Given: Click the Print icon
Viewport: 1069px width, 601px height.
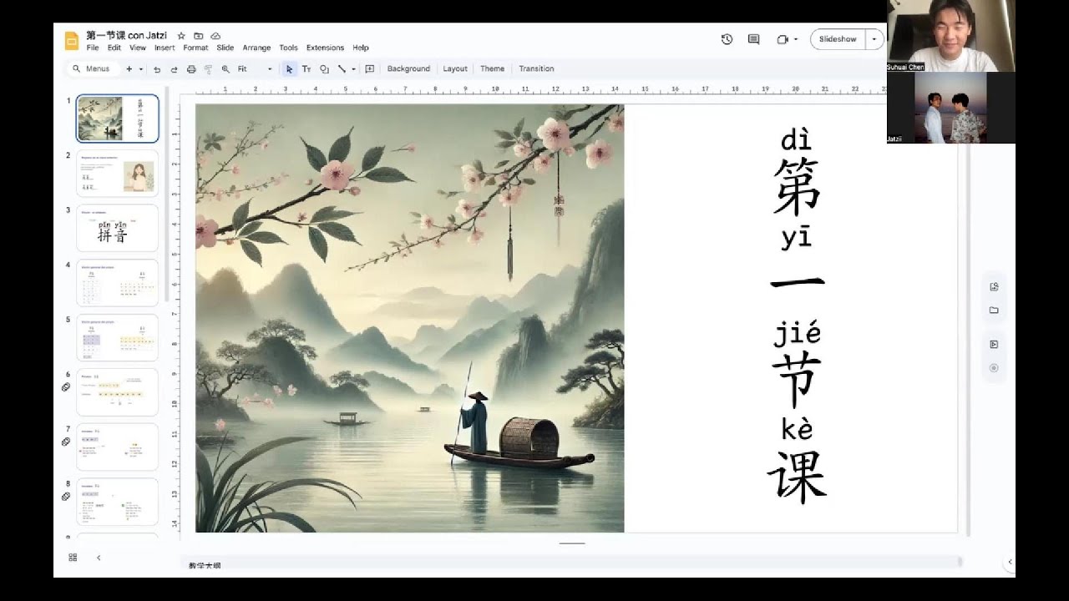Looking at the screenshot, I should pyautogui.click(x=191, y=69).
